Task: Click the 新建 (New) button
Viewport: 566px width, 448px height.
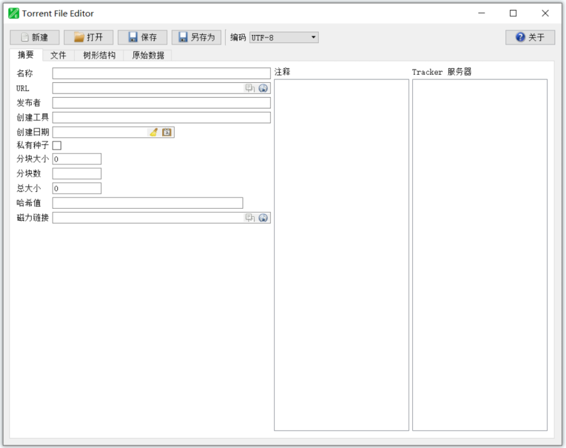Action: (34, 37)
